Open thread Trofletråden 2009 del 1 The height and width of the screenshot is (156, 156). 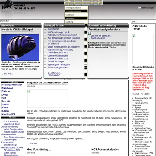[x=58, y=53]
